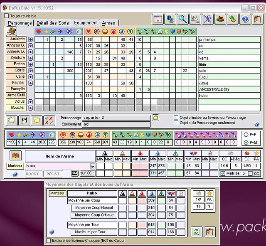Select the PvP radio button
Image resolution: width=266 pixels, height=246 pixels.
click(246, 135)
